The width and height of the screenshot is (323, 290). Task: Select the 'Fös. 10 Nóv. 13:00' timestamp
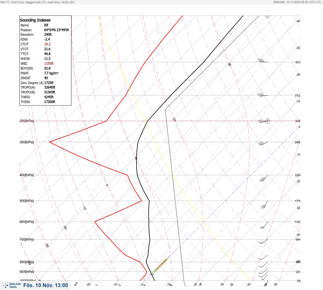45,285
